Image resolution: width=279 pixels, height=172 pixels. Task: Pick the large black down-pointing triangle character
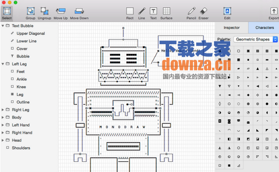(220, 86)
